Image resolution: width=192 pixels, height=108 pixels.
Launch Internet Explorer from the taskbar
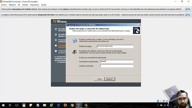coord(51,105)
